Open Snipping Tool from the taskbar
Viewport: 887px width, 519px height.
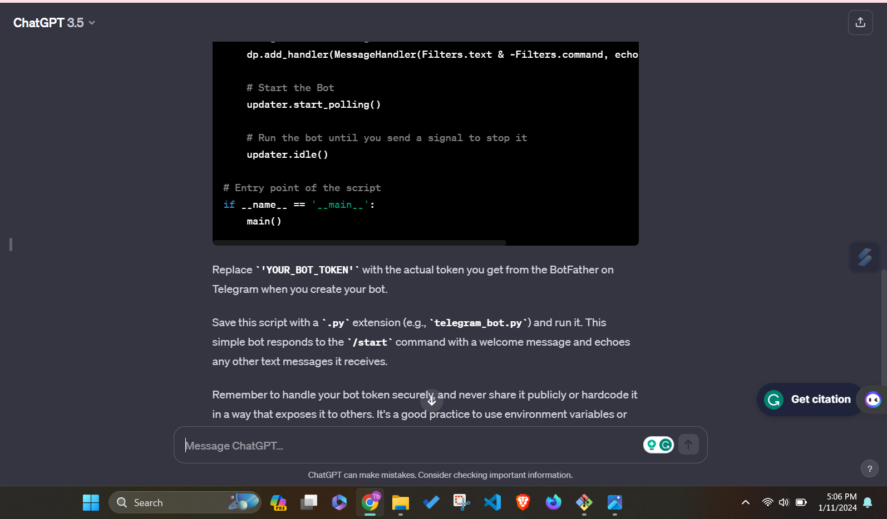tap(462, 503)
